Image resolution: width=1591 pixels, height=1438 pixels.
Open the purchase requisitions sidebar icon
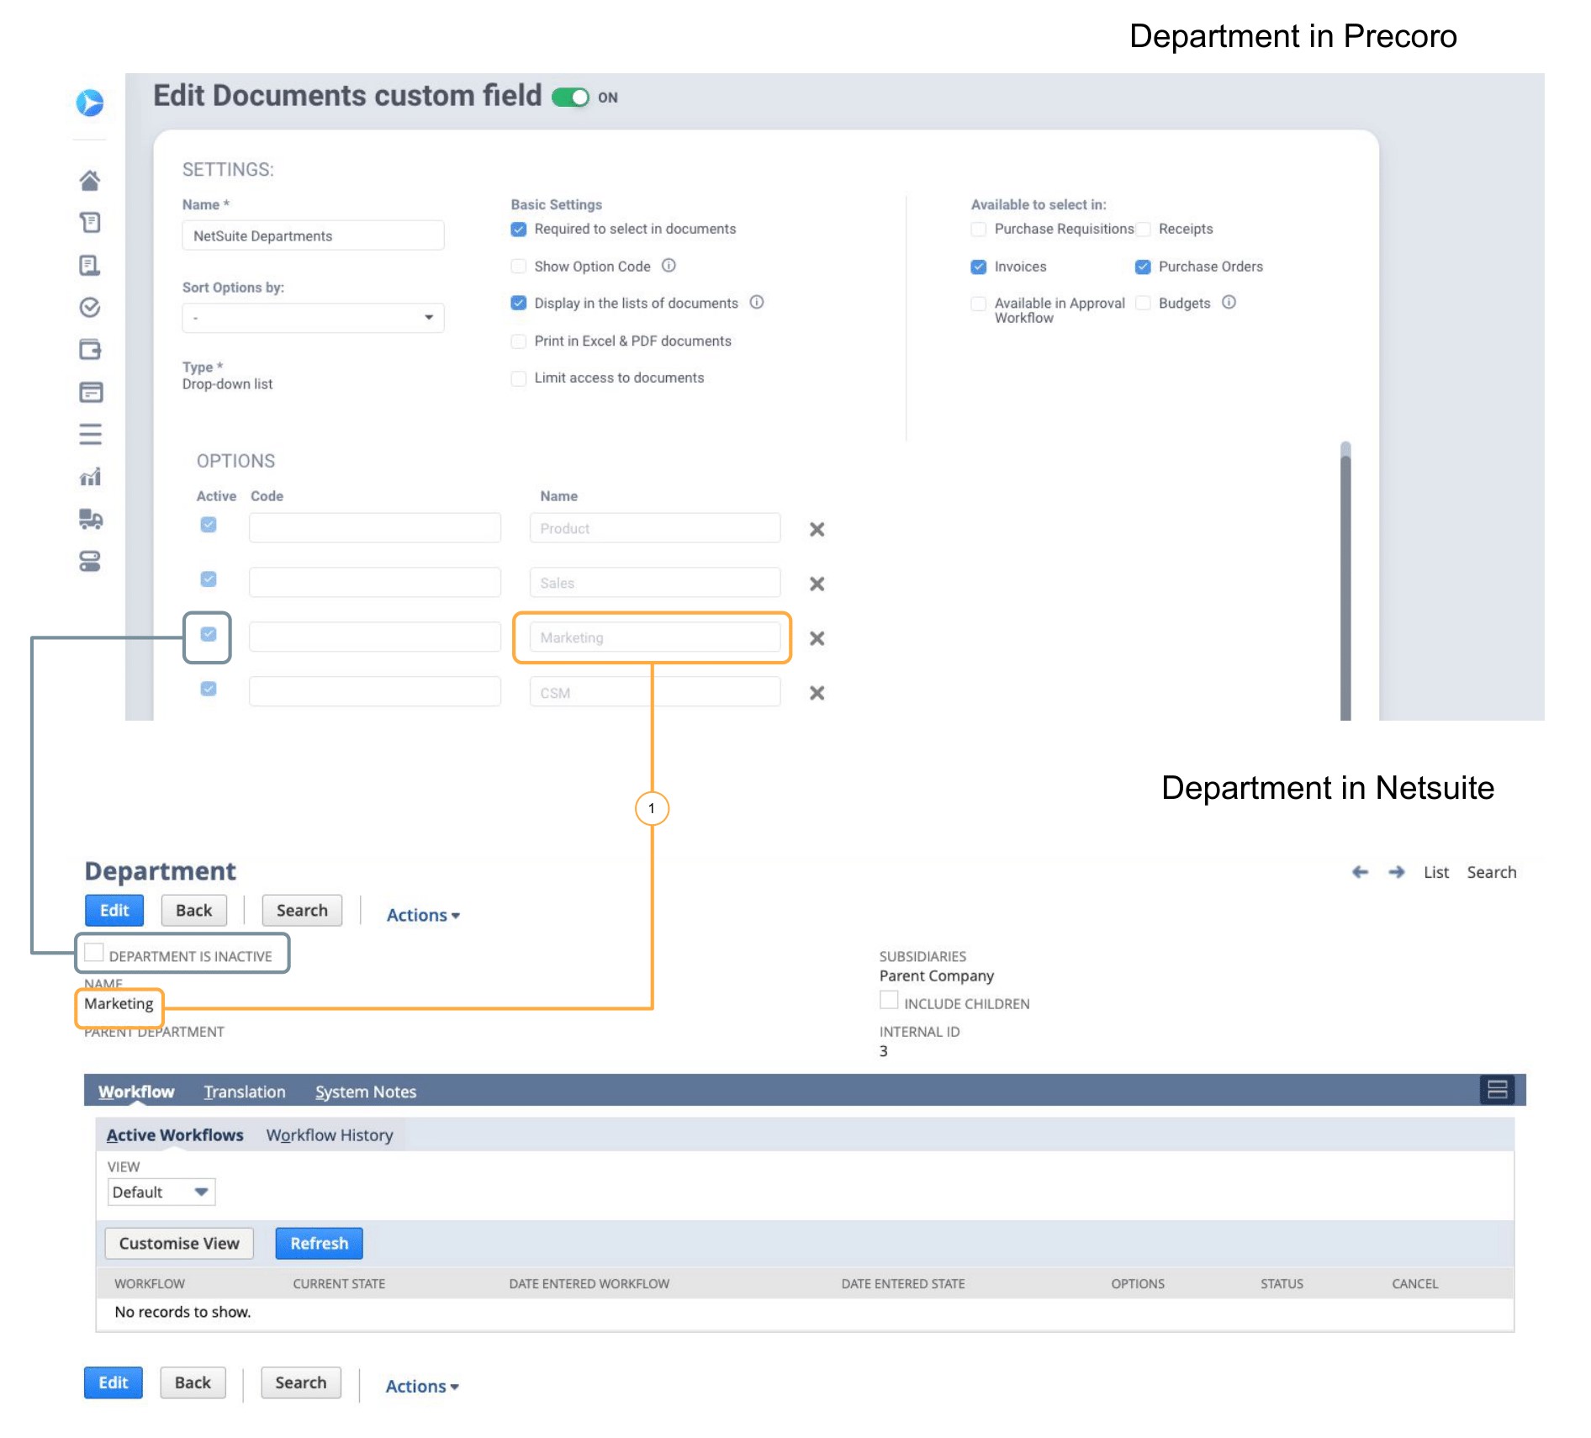click(x=90, y=222)
